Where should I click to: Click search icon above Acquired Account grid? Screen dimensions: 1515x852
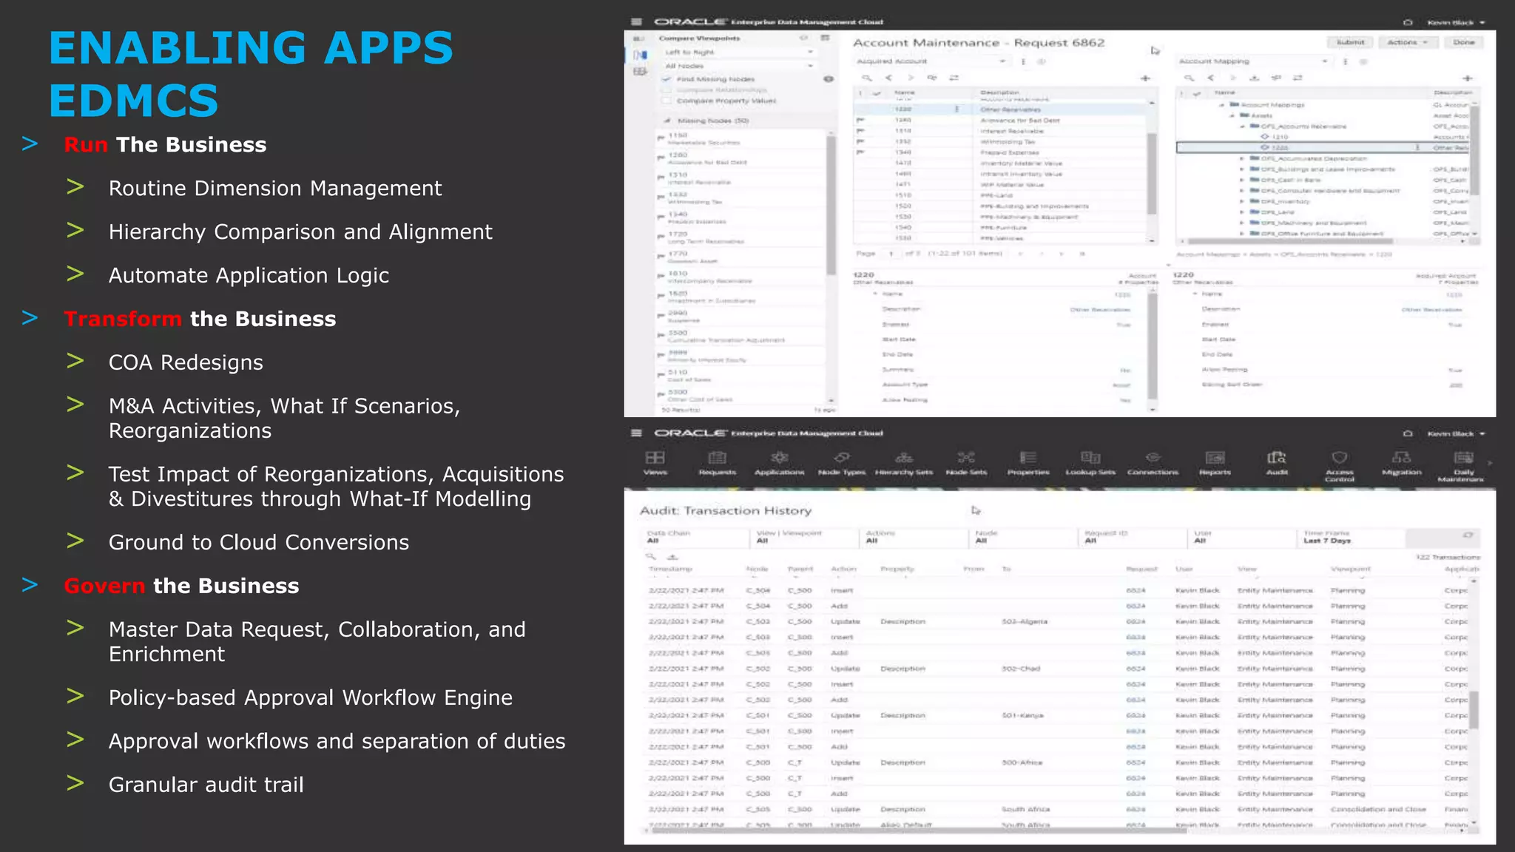(x=867, y=78)
